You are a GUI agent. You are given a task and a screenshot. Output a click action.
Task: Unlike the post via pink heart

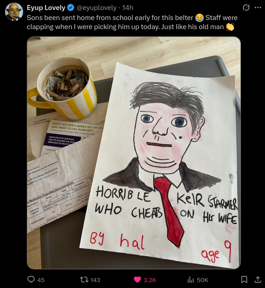pyautogui.click(x=137, y=280)
